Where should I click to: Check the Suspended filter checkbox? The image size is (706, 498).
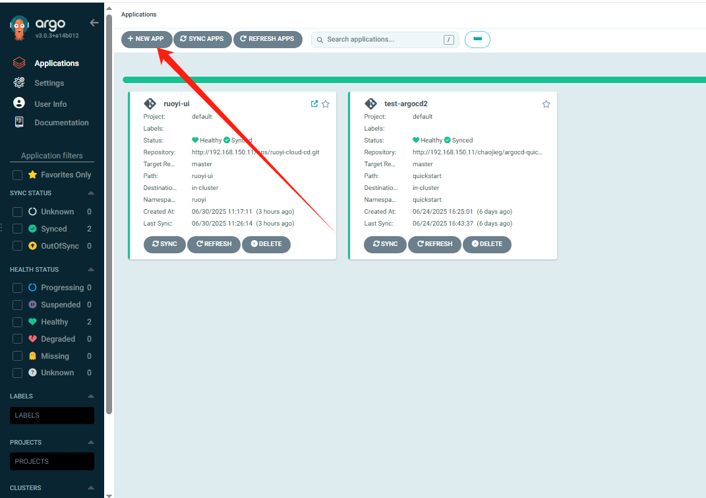click(x=18, y=305)
